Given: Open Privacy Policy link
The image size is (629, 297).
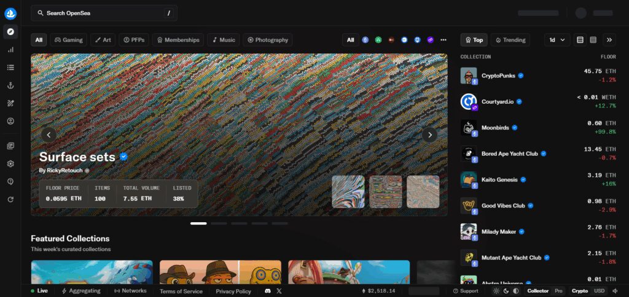Looking at the screenshot, I should point(233,291).
